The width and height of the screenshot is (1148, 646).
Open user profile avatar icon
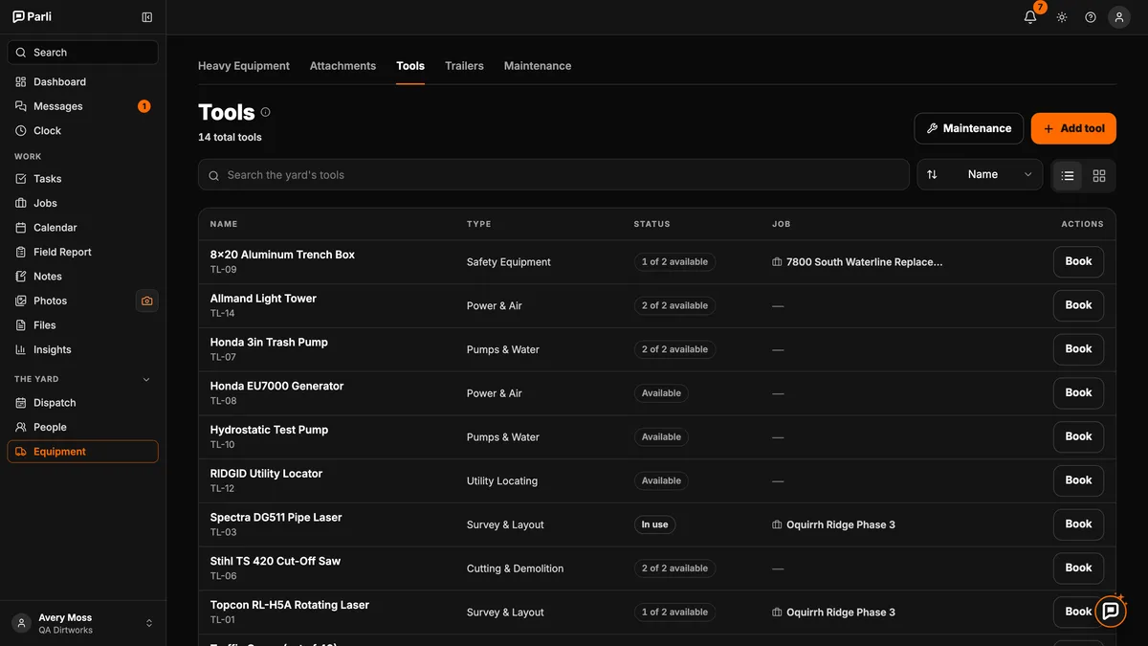[1119, 17]
